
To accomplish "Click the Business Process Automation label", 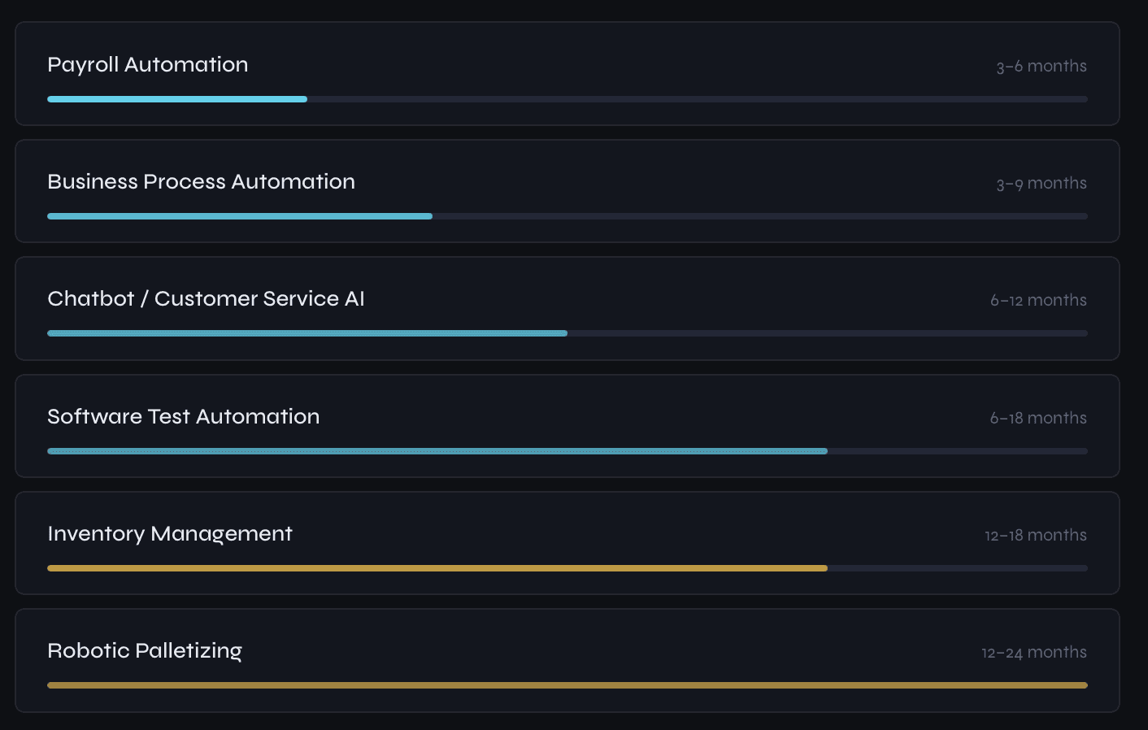I will click(x=201, y=182).
